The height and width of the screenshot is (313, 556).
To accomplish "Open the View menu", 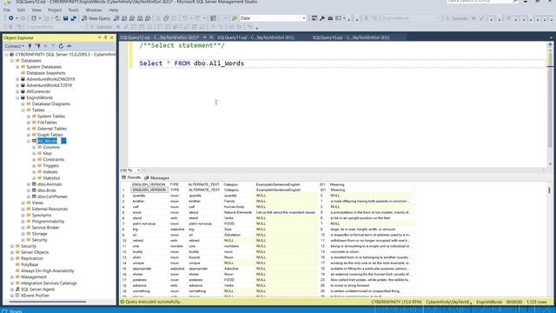I will tap(36, 10).
